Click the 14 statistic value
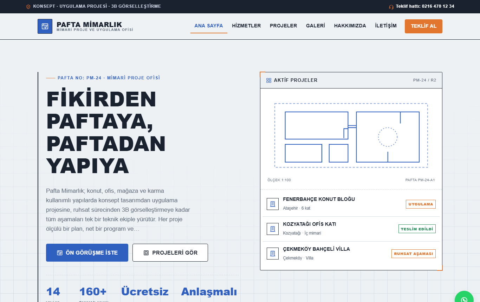Image resolution: width=480 pixels, height=302 pixels. coord(53,292)
